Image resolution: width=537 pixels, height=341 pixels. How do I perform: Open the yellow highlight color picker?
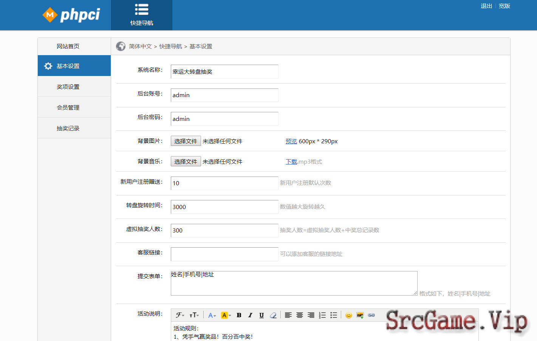tap(226, 315)
